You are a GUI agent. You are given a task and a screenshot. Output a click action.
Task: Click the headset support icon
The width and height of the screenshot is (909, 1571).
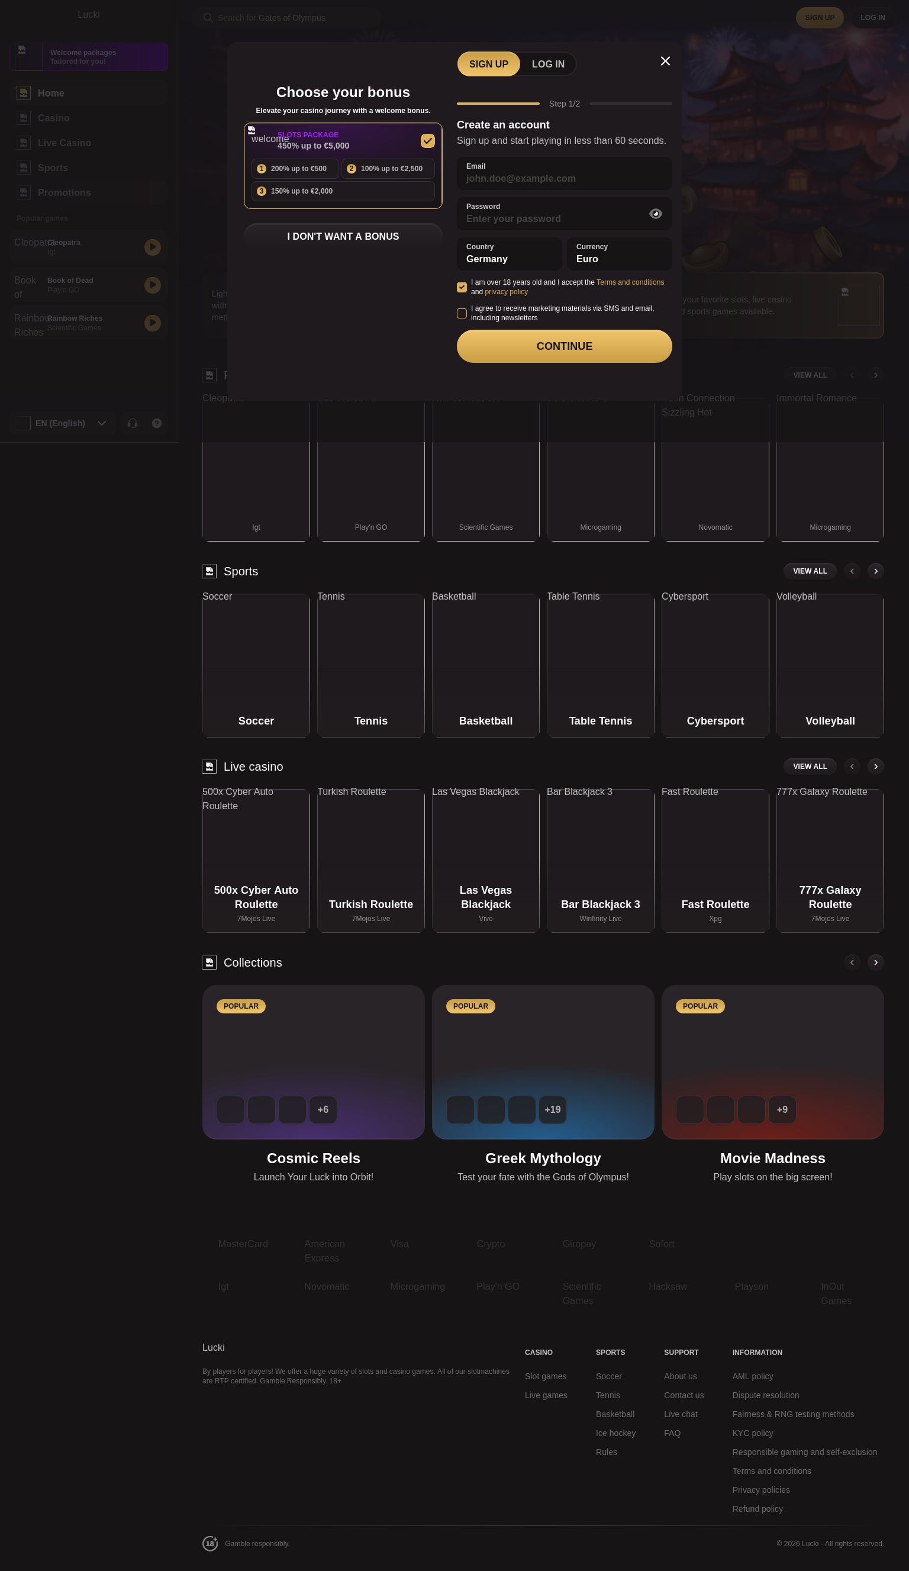pos(132,423)
